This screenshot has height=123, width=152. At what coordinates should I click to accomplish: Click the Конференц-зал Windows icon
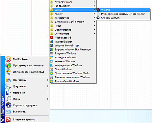(52, 65)
